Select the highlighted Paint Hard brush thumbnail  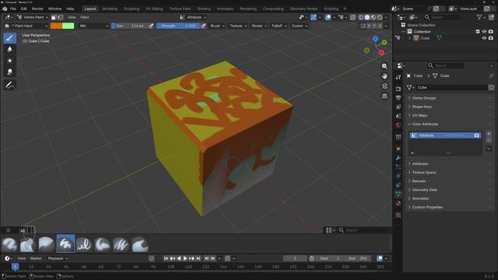65,243
